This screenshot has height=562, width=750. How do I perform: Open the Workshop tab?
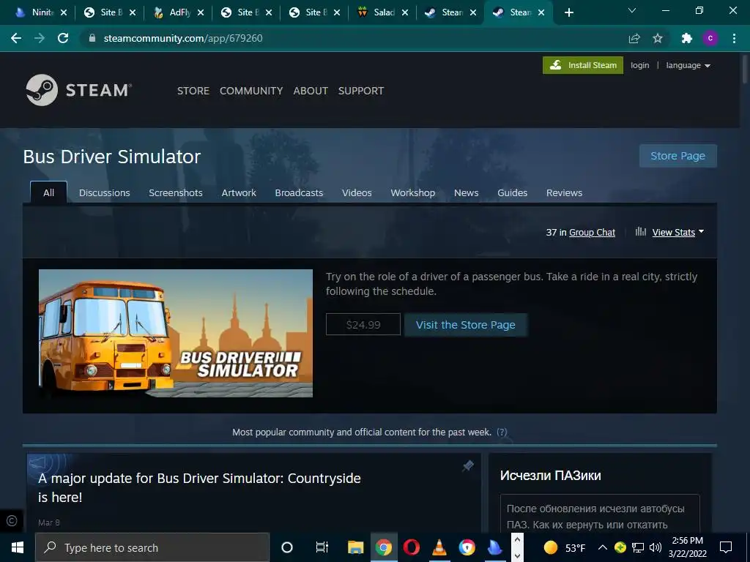(x=413, y=192)
